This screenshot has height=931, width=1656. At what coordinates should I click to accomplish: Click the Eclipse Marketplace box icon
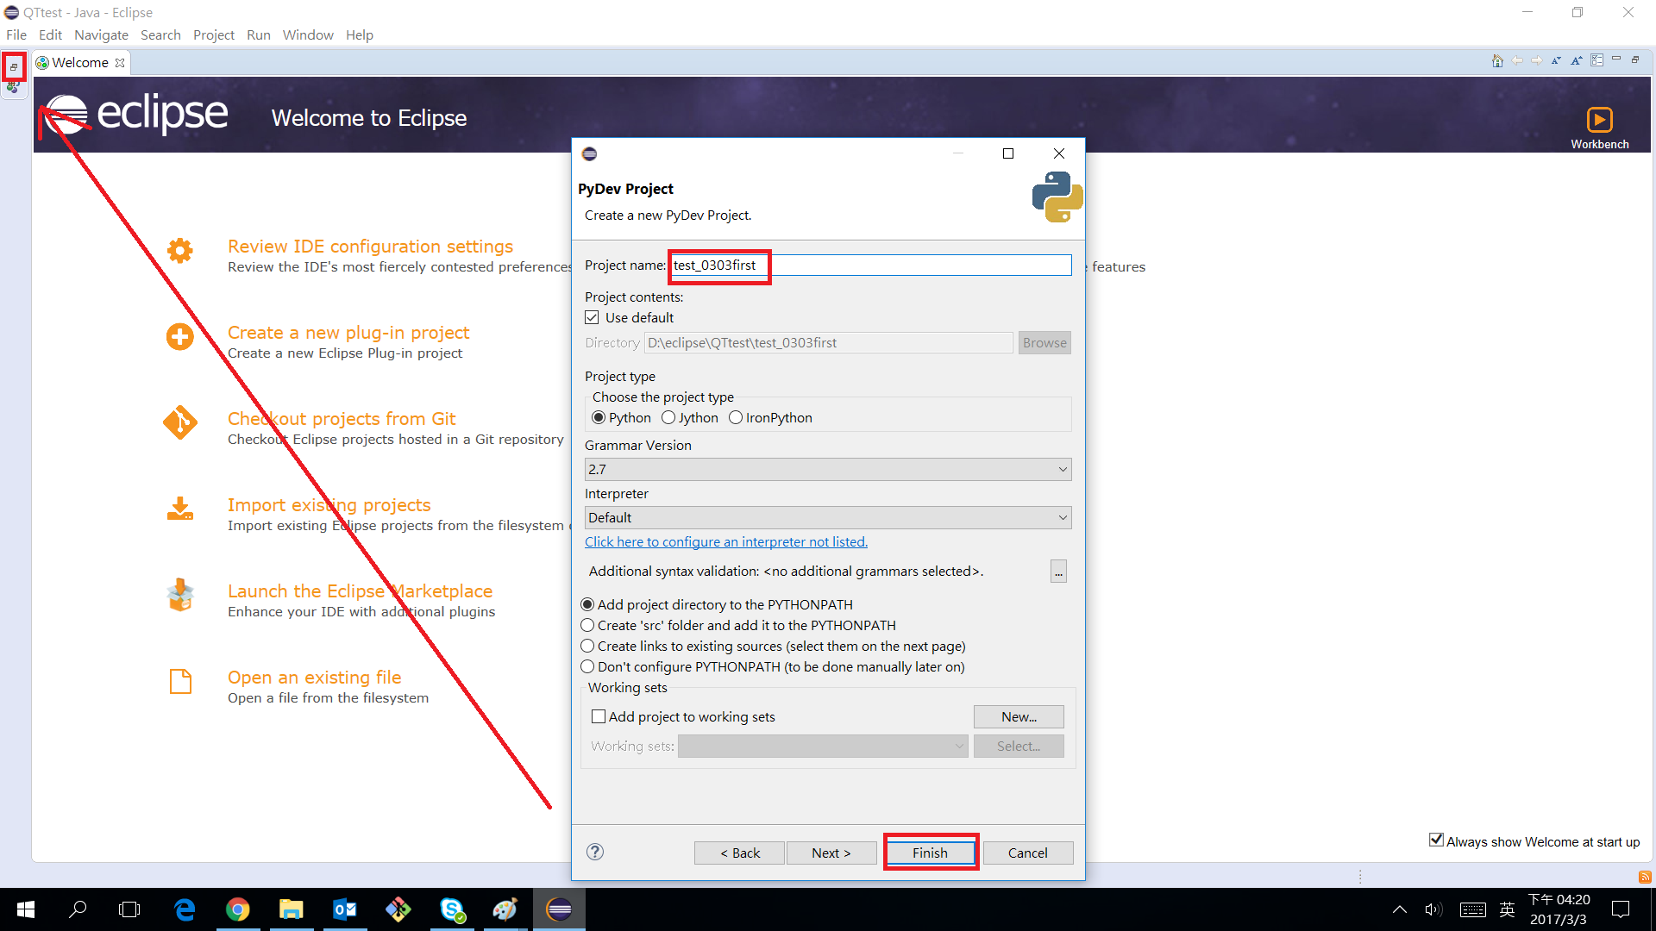point(179,595)
